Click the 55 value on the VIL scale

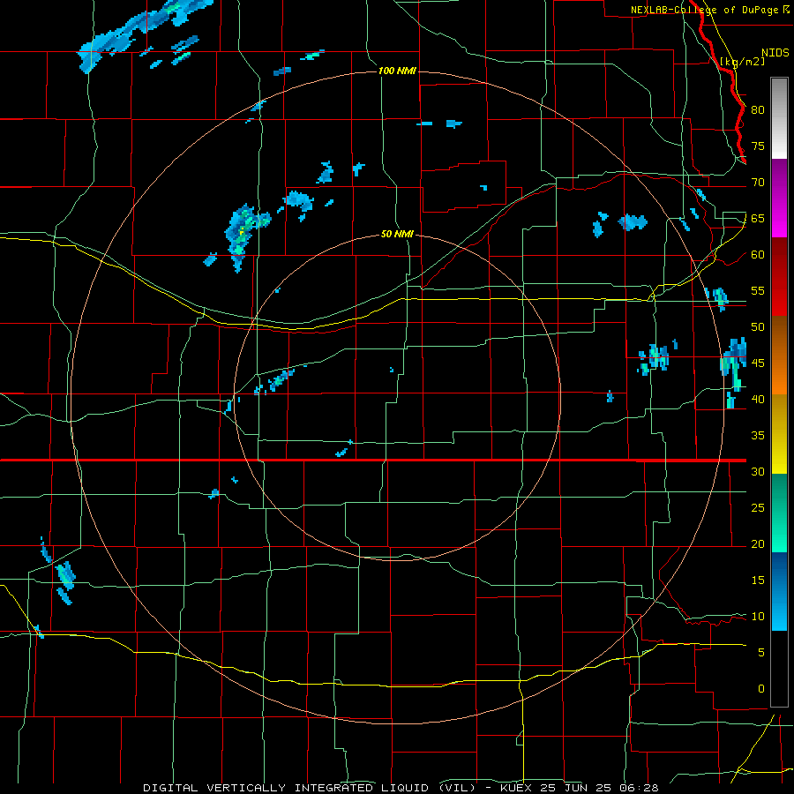click(x=758, y=290)
